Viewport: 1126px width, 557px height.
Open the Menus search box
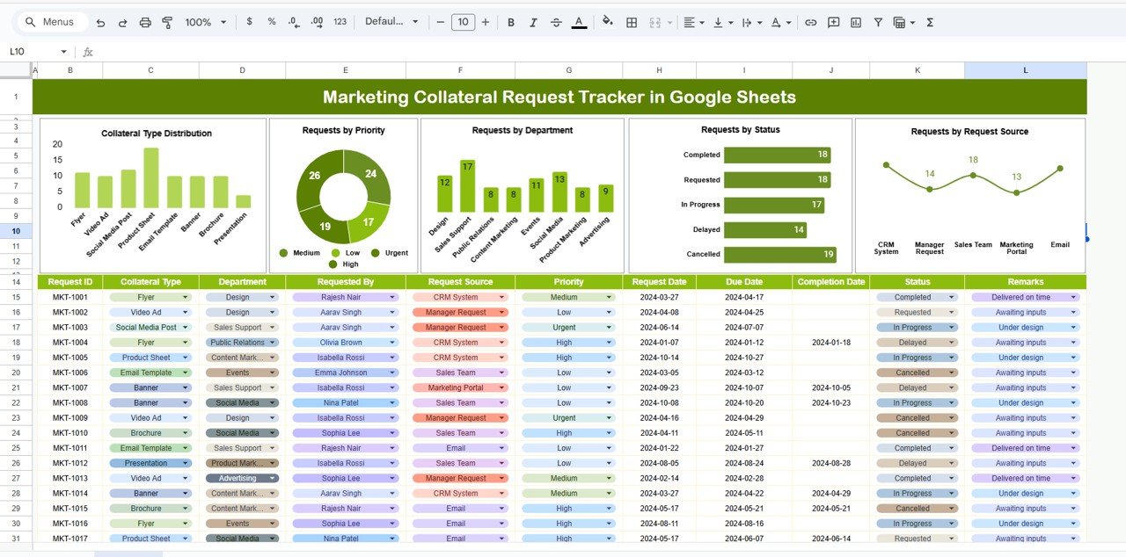(50, 21)
